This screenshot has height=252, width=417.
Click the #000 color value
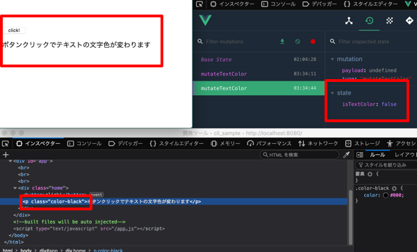click(396, 195)
